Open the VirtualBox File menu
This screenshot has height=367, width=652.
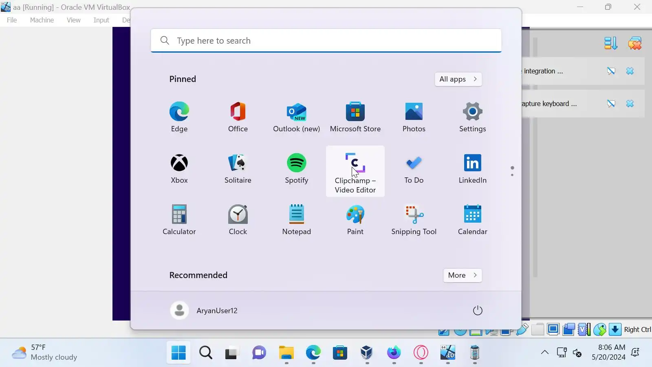point(12,20)
